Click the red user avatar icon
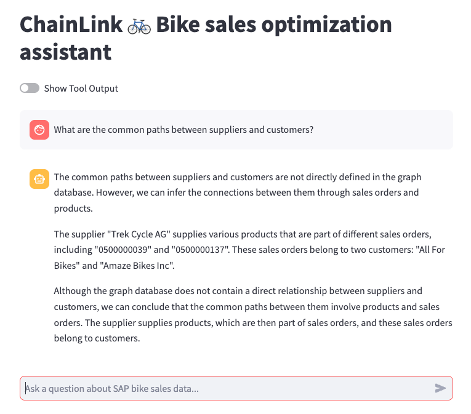 pyautogui.click(x=39, y=130)
